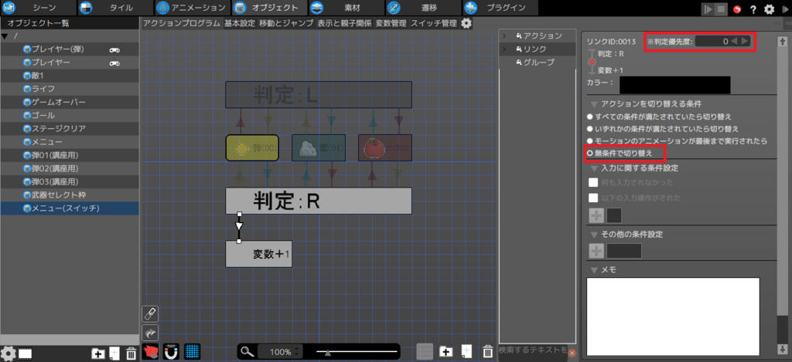Screen dimensions: 792x362
Task: Collapse 入力に関する条件設定 section
Action: 593,168
